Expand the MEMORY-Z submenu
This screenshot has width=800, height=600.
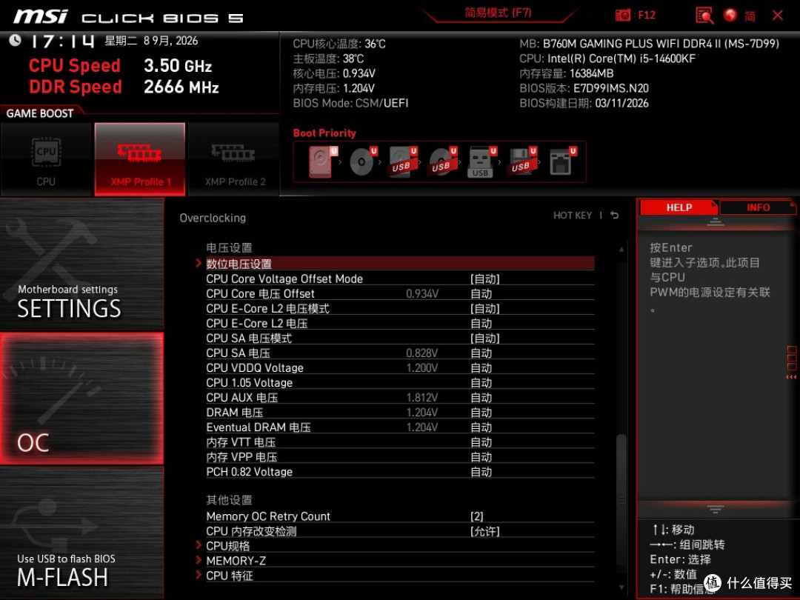tap(400, 560)
